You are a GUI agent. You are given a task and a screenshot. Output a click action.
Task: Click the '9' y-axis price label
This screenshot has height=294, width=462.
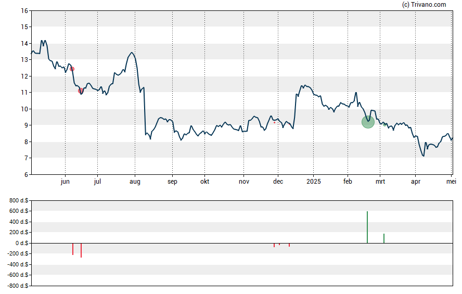[x=26, y=125]
